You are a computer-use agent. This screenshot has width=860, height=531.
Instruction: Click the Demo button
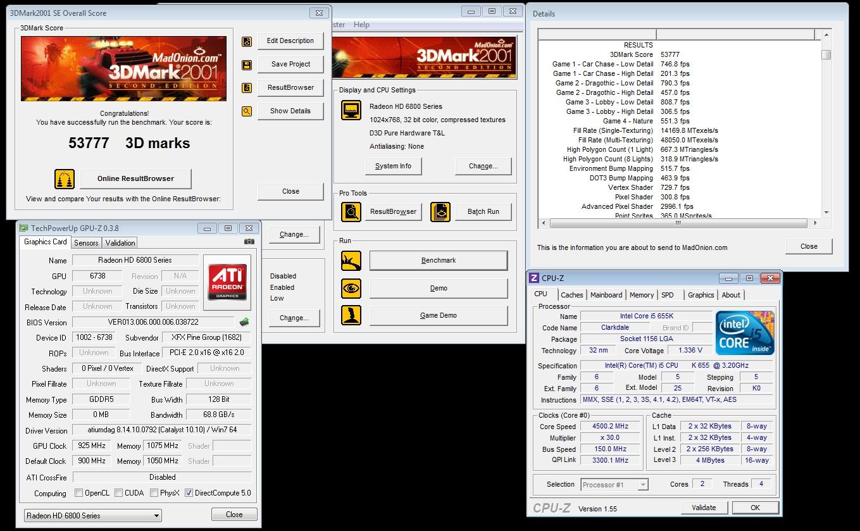439,289
